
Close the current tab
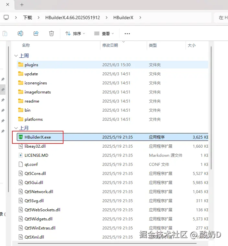7,5
